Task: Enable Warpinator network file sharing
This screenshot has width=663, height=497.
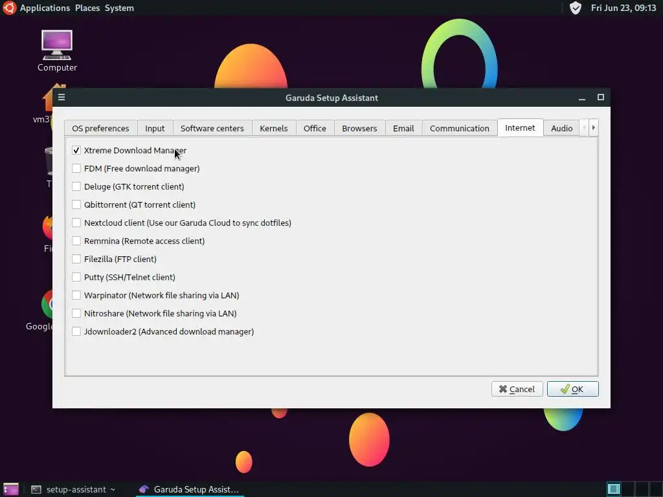Action: tap(76, 295)
